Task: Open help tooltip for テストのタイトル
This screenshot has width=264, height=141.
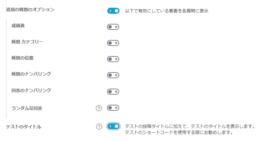Action: (99, 127)
